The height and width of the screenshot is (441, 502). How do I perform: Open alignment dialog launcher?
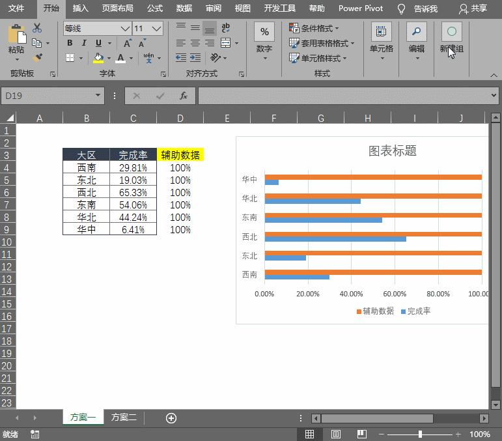(242, 74)
